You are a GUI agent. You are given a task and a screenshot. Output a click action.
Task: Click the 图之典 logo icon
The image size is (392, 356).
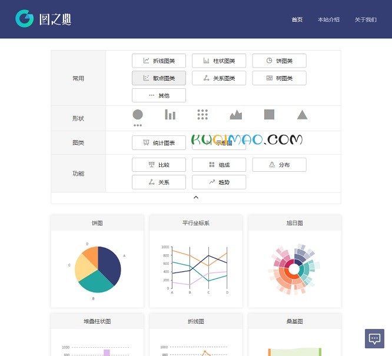[24, 18]
